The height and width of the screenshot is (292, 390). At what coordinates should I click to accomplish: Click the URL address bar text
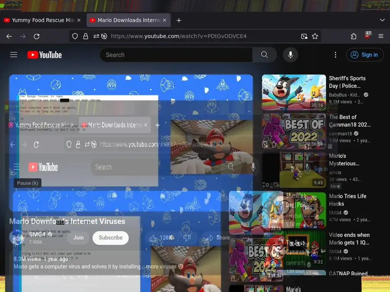pos(179,36)
